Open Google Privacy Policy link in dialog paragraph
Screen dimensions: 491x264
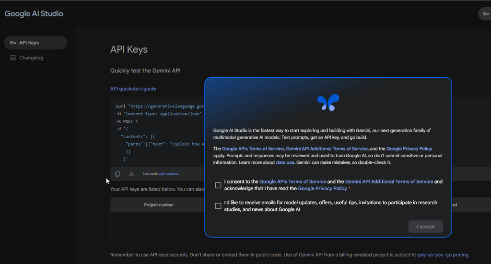409,149
